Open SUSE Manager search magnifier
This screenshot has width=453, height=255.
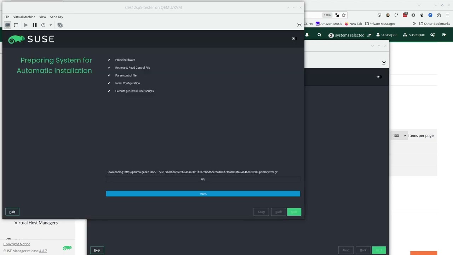[x=319, y=35]
